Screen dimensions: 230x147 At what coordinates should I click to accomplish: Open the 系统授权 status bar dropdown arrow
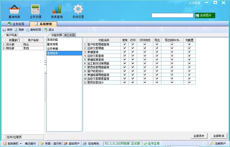coord(21,144)
